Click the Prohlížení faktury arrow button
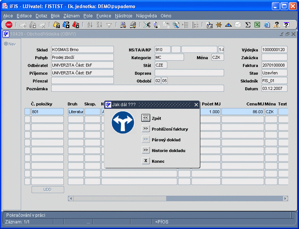The image size is (299, 229). (x=145, y=129)
